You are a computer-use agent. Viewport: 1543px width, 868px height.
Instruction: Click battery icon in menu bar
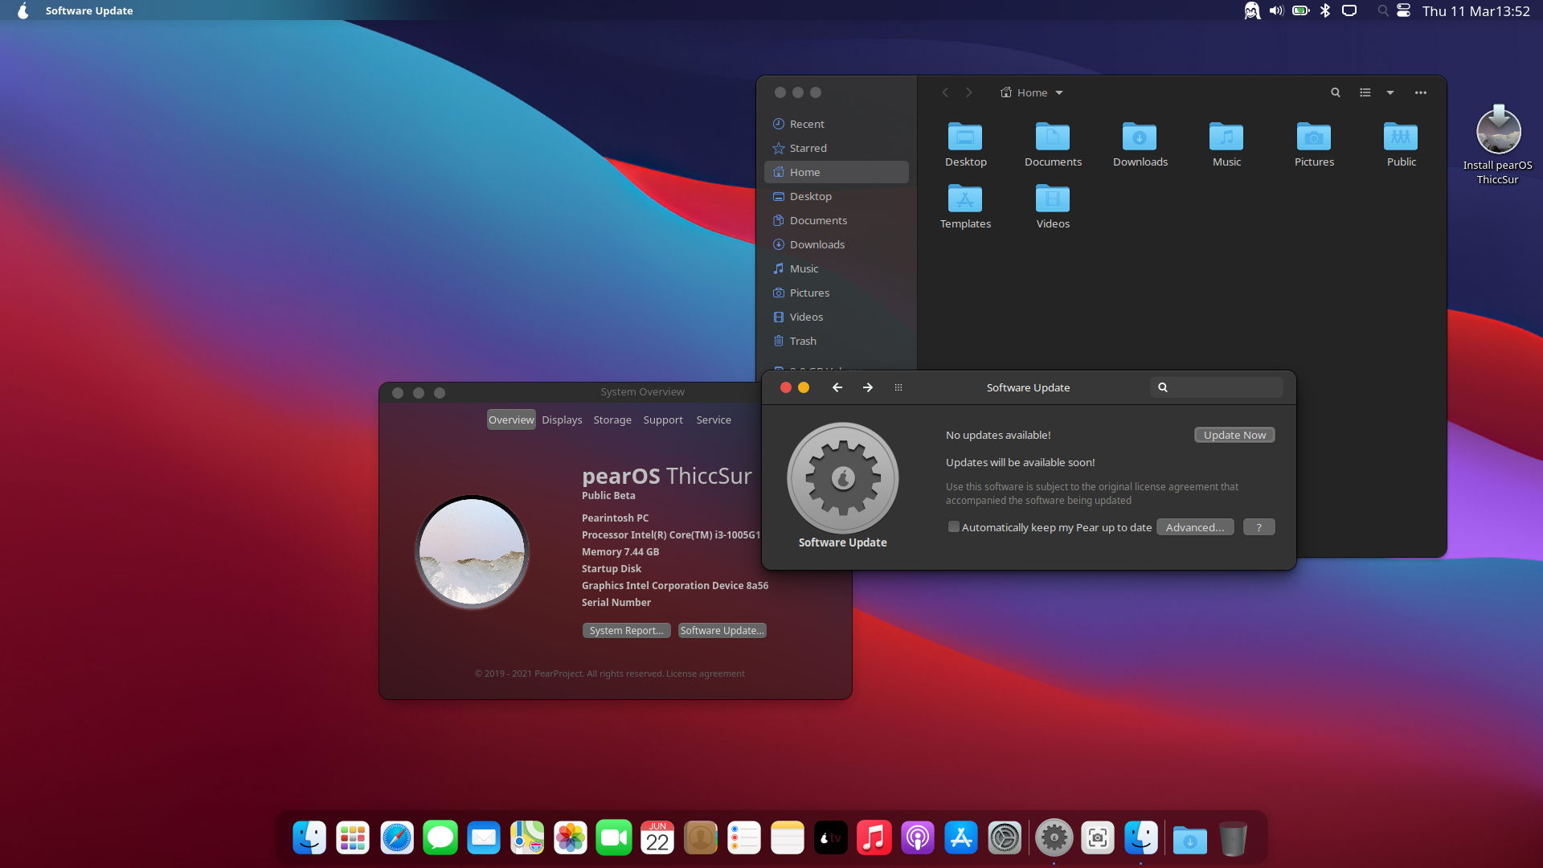(1300, 10)
